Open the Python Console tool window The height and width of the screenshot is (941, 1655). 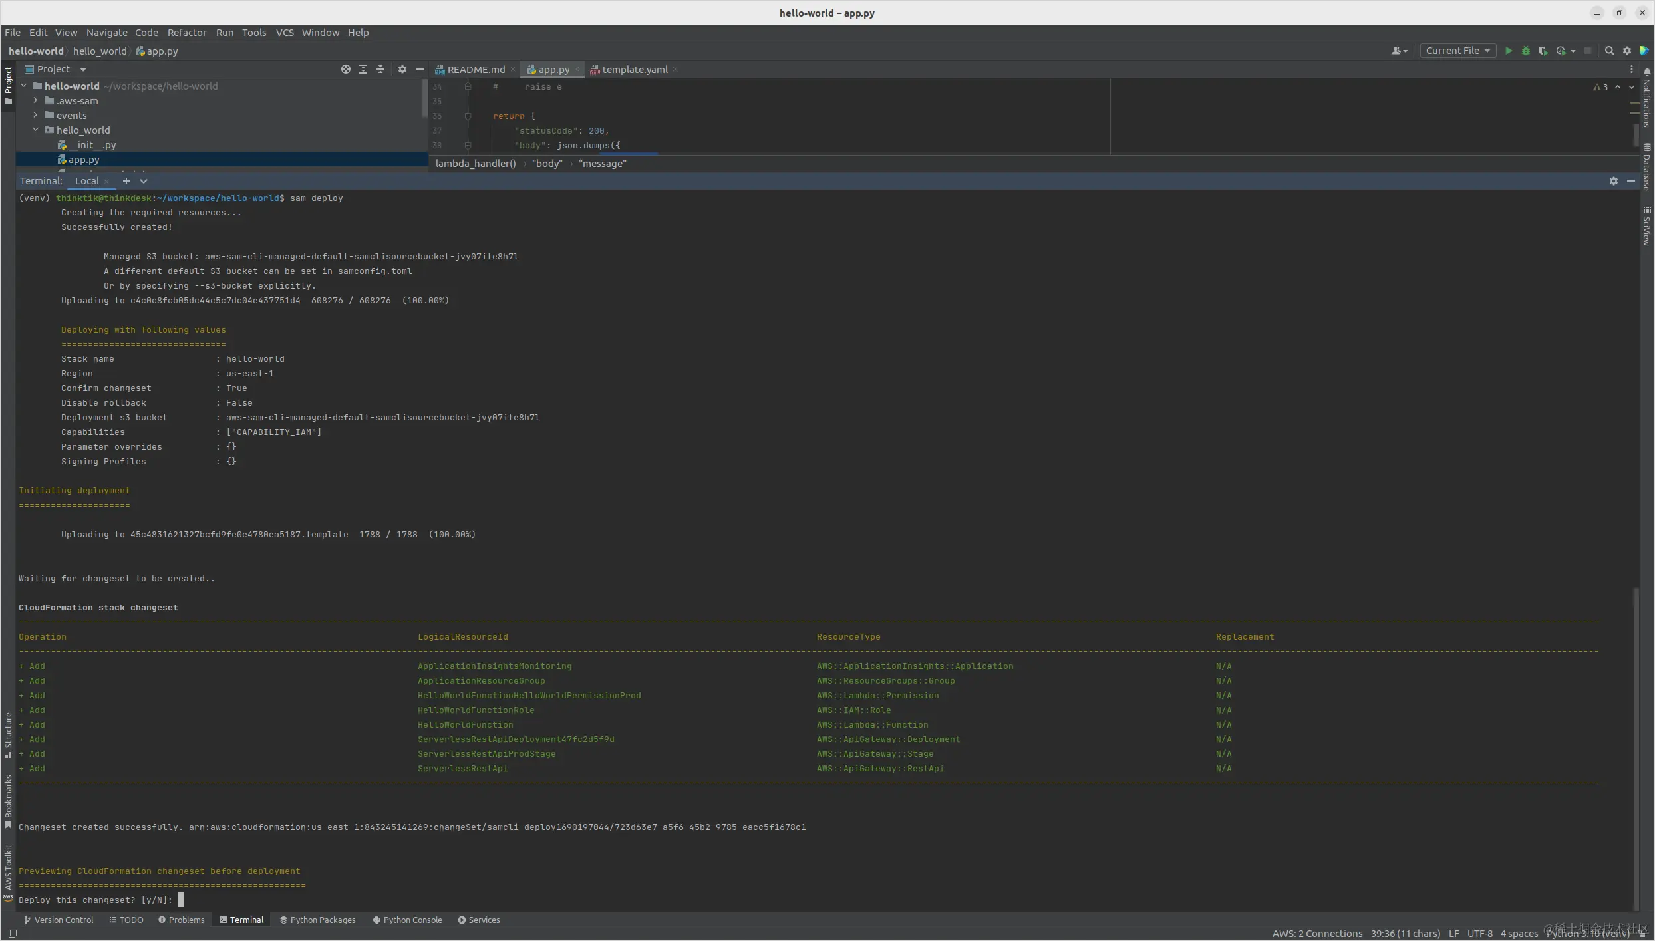[407, 920]
